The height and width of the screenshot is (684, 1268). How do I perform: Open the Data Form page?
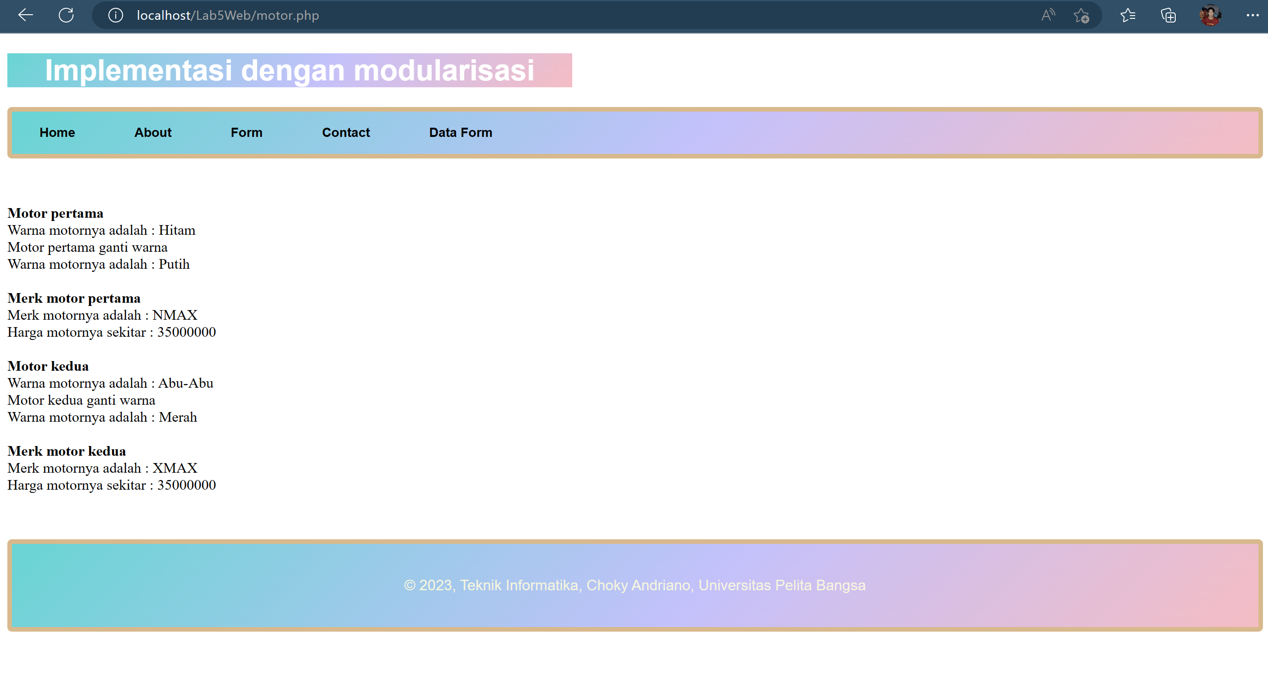pos(461,132)
